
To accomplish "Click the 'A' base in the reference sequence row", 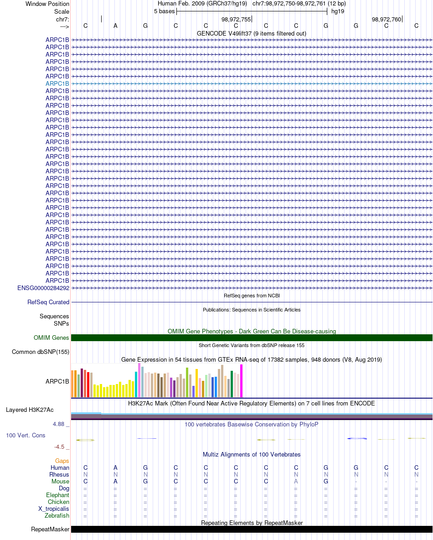I will pos(116,26).
